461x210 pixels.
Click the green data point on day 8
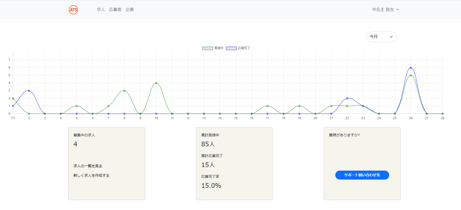tap(124, 91)
